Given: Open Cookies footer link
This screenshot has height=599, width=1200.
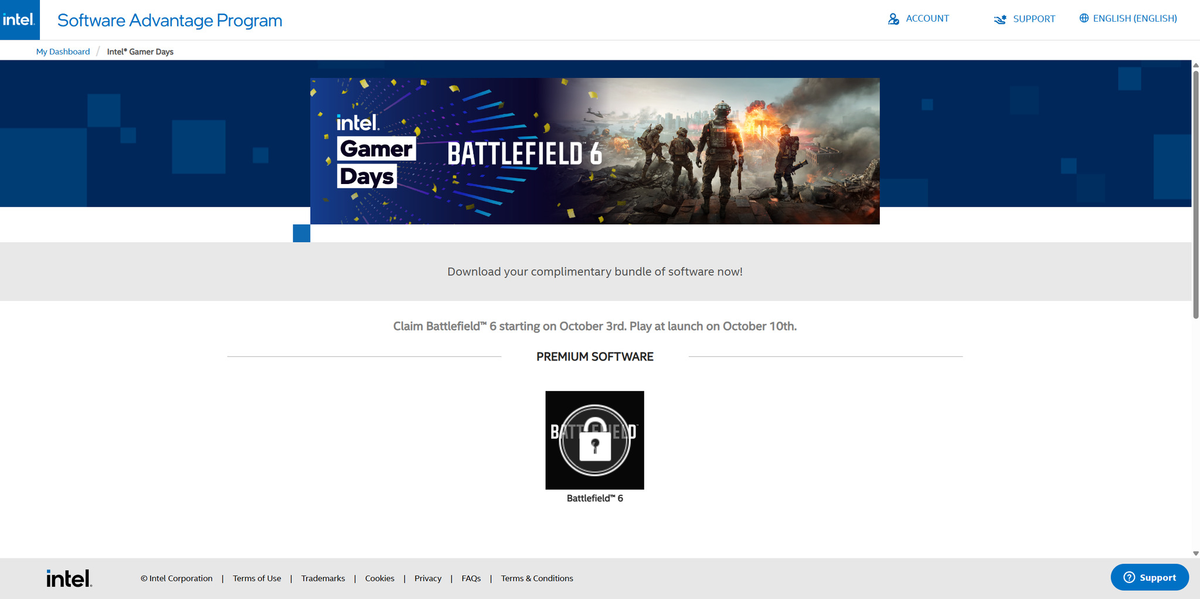Looking at the screenshot, I should click(380, 578).
